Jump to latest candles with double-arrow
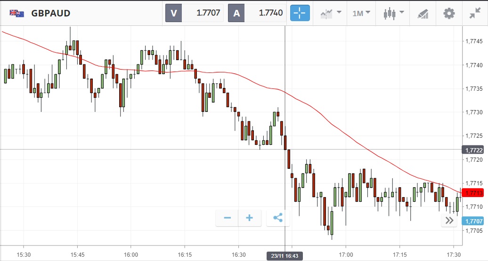 tap(449, 221)
